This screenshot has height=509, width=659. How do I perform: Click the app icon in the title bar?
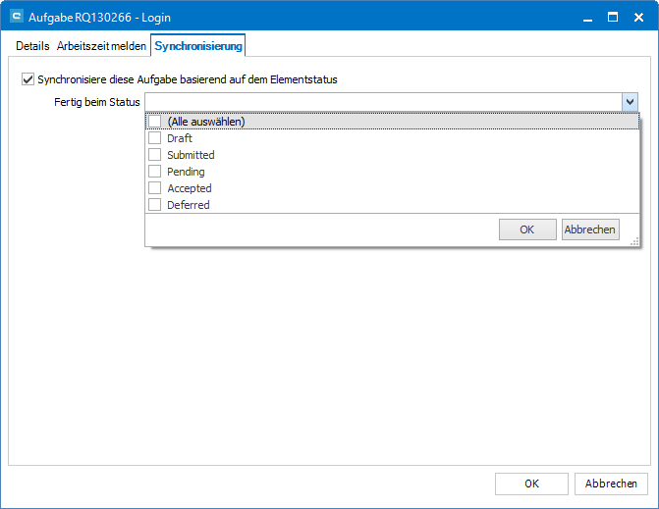point(16,17)
